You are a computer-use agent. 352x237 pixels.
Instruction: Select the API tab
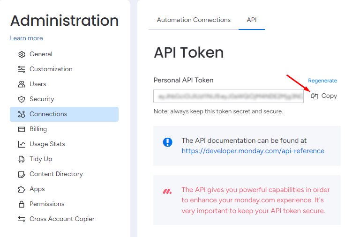click(252, 20)
